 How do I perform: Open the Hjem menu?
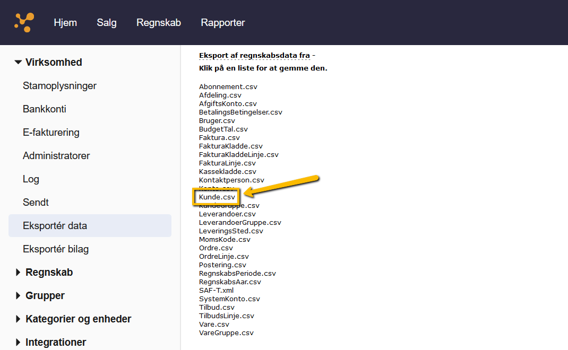tap(65, 23)
